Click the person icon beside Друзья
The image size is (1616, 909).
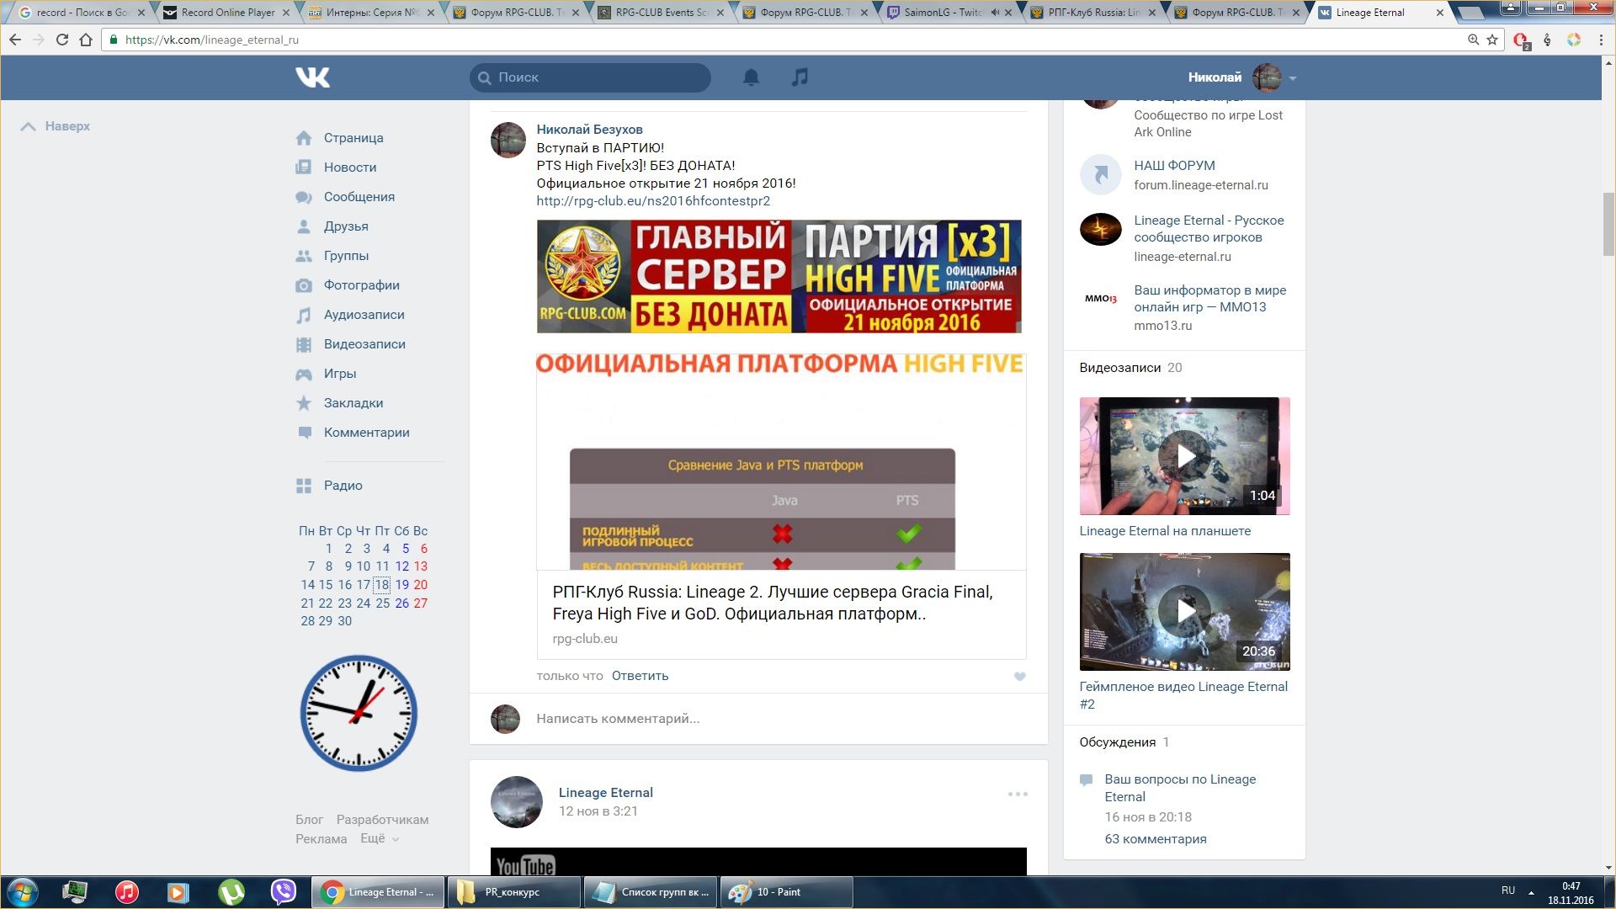(x=304, y=226)
